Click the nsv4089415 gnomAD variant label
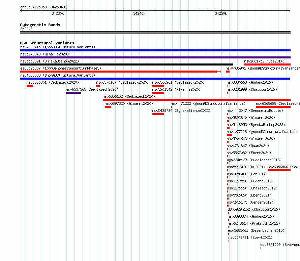This screenshot has width=300, height=261. pyautogui.click(x=58, y=47)
